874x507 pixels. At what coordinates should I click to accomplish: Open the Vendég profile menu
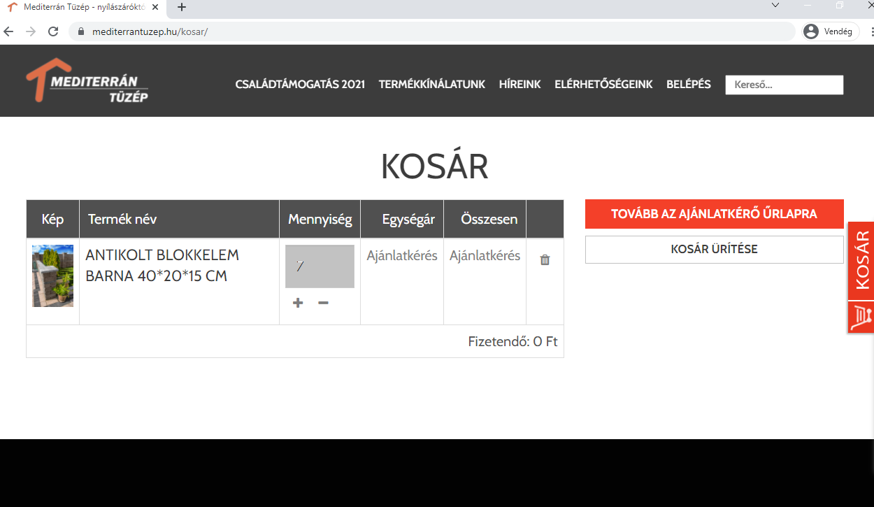(x=829, y=31)
